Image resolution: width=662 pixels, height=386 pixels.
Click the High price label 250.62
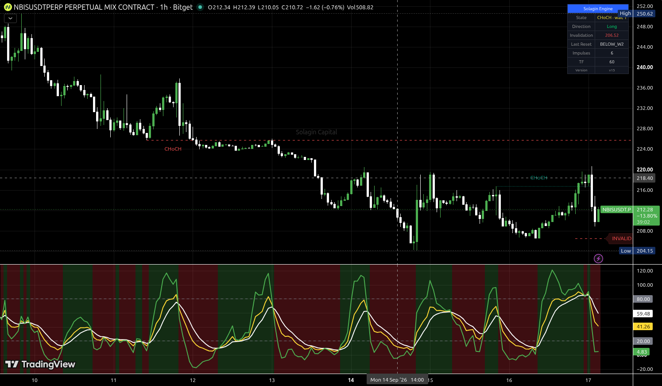(645, 14)
